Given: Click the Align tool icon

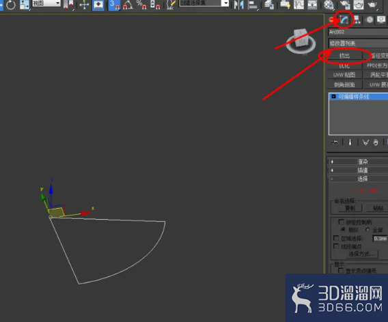Looking at the screenshot, I should (x=253, y=5).
